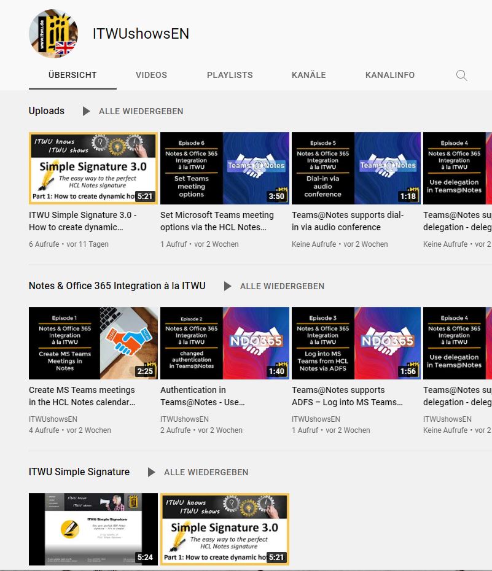Open title 'Create MS Teams meetings in the HCL Notes calendar...'
Screen dimensions: 492x571
[x=82, y=396]
